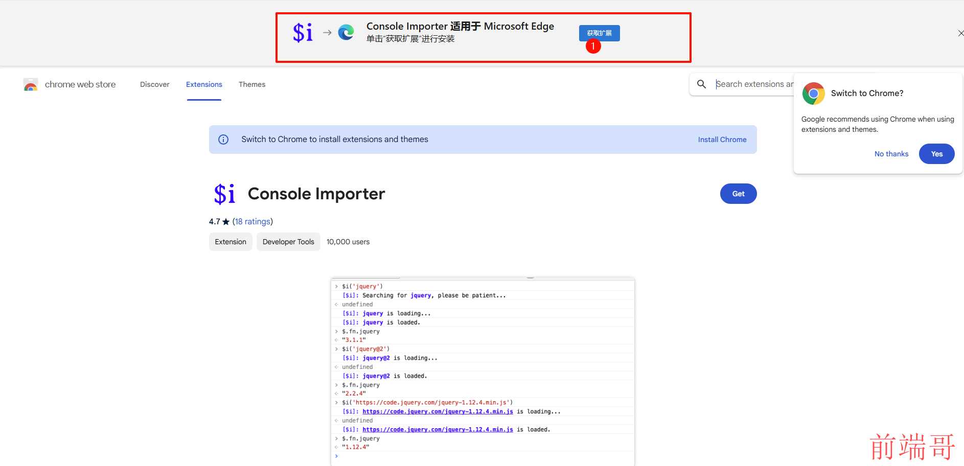Open the 18 ratings link
Image resolution: width=964 pixels, height=466 pixels.
pos(253,221)
